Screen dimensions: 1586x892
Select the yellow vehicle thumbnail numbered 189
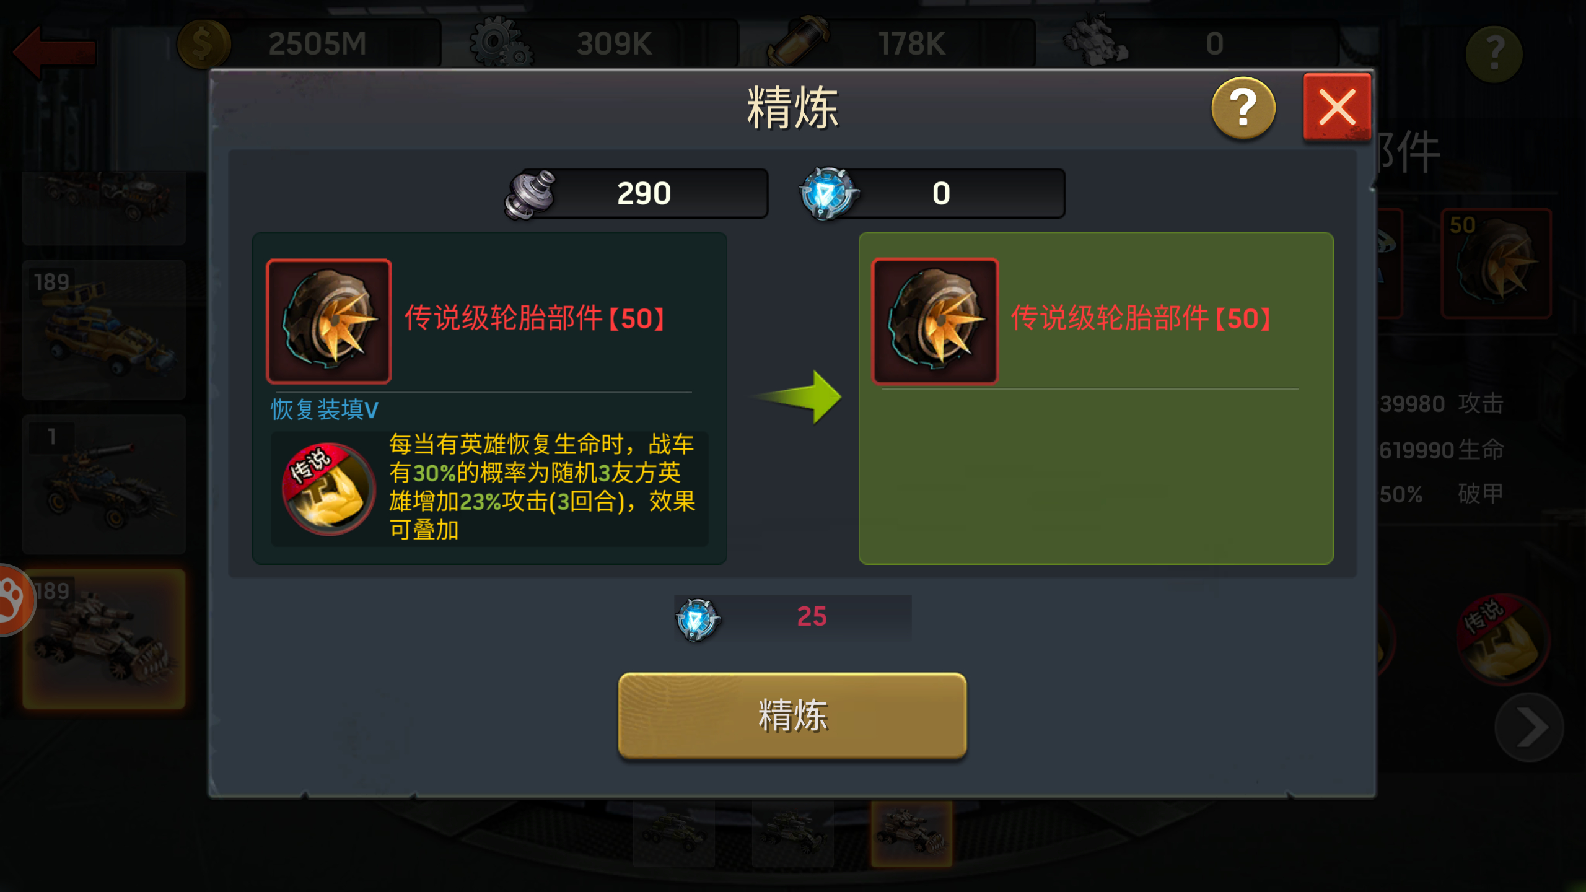[104, 330]
